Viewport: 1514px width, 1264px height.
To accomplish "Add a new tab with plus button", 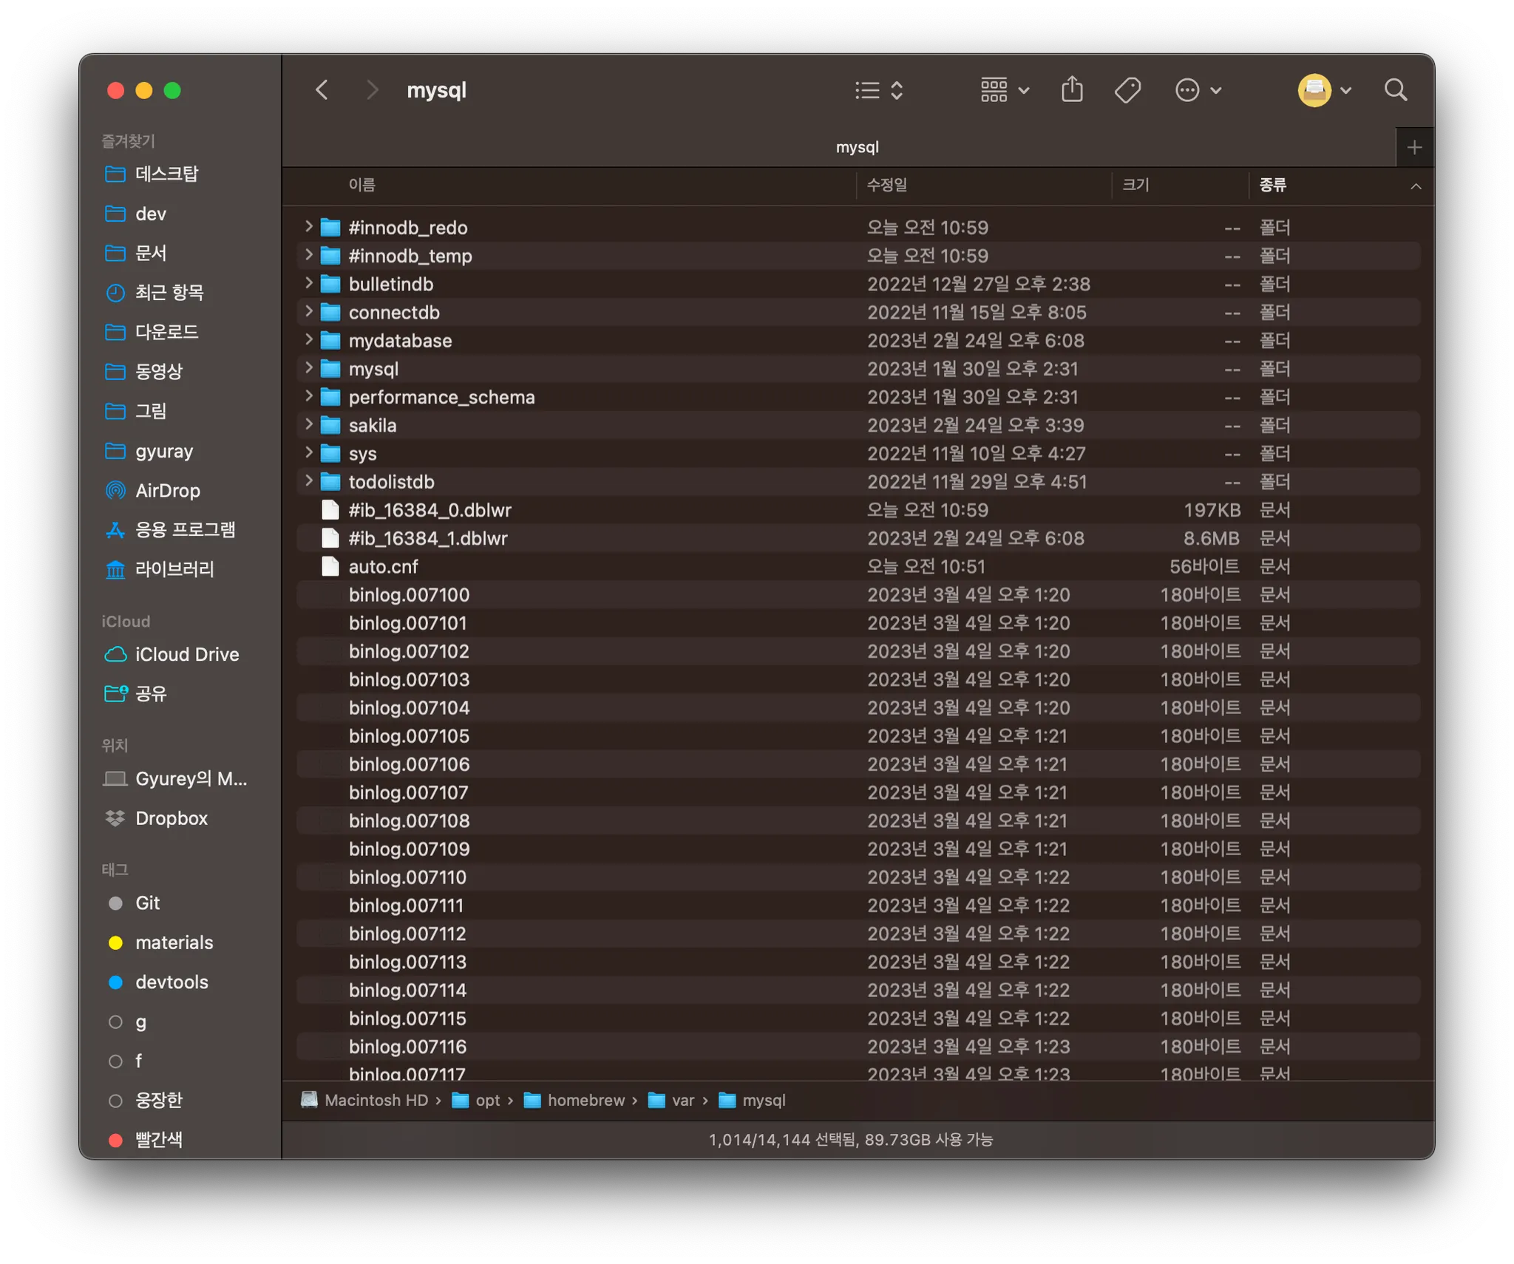I will coord(1414,147).
